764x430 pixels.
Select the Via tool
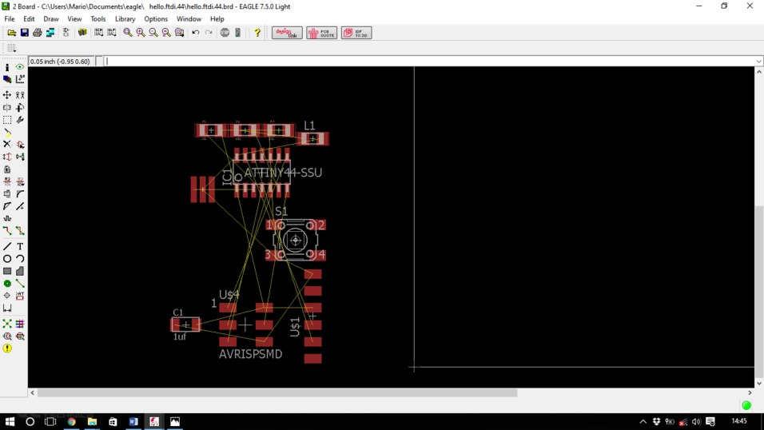tap(7, 283)
